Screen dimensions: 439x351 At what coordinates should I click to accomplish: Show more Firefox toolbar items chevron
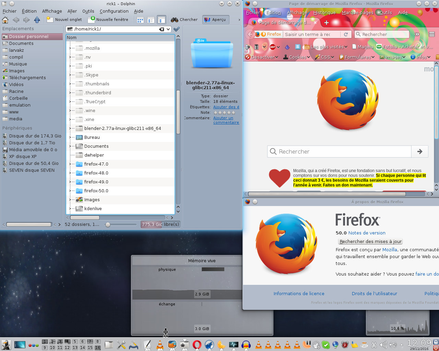tap(417, 34)
